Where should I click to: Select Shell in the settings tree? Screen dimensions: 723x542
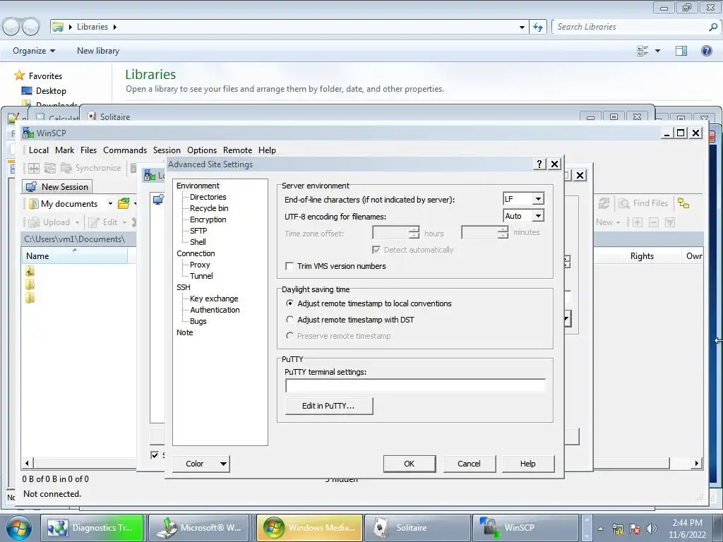point(198,242)
